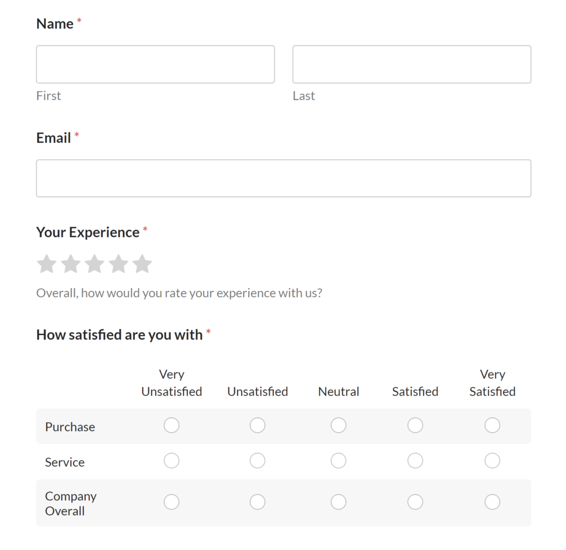Mark Purchase as Very Satisfied
Viewport: 566px width, 550px height.
[x=492, y=425]
